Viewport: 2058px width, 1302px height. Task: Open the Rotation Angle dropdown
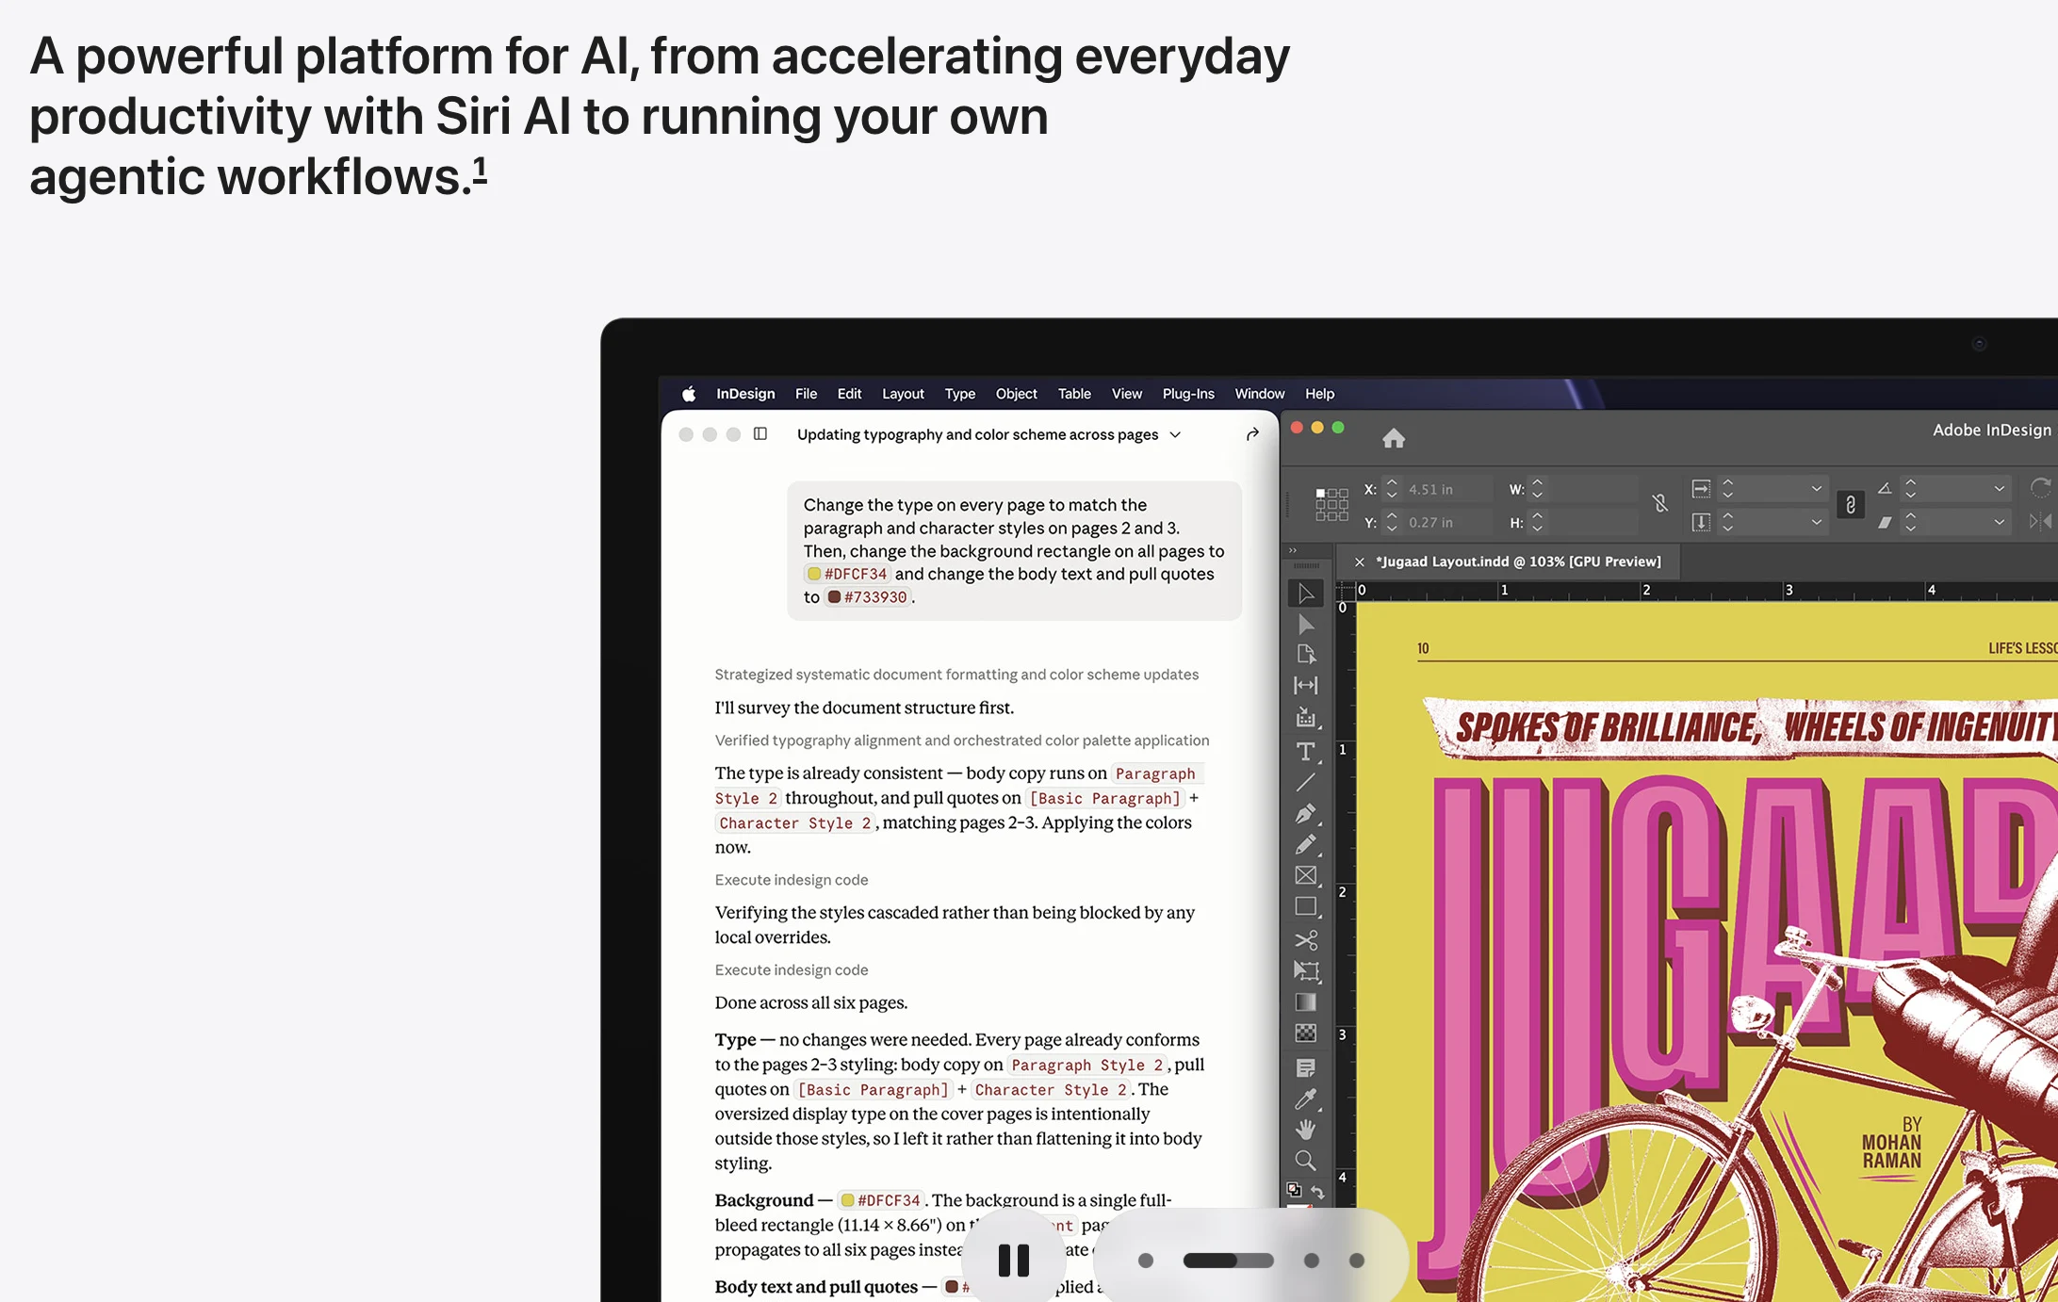point(2000,489)
